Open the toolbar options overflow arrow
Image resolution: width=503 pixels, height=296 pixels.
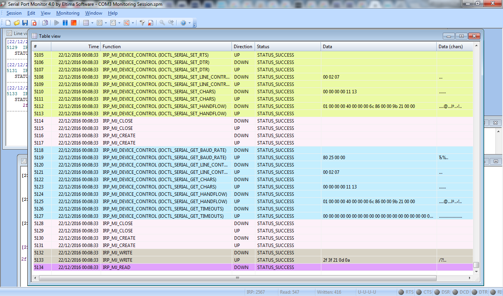[x=195, y=24]
